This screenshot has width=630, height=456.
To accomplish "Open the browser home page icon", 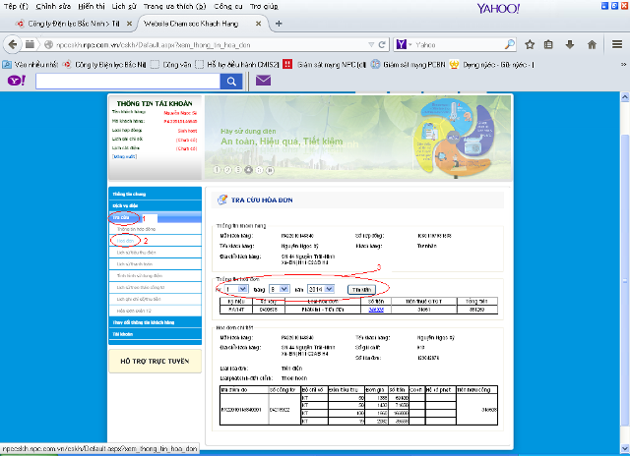I will pos(591,44).
